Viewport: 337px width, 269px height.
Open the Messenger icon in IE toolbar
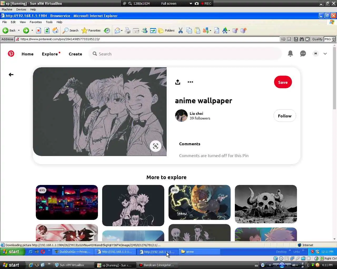pyautogui.click(x=145, y=30)
